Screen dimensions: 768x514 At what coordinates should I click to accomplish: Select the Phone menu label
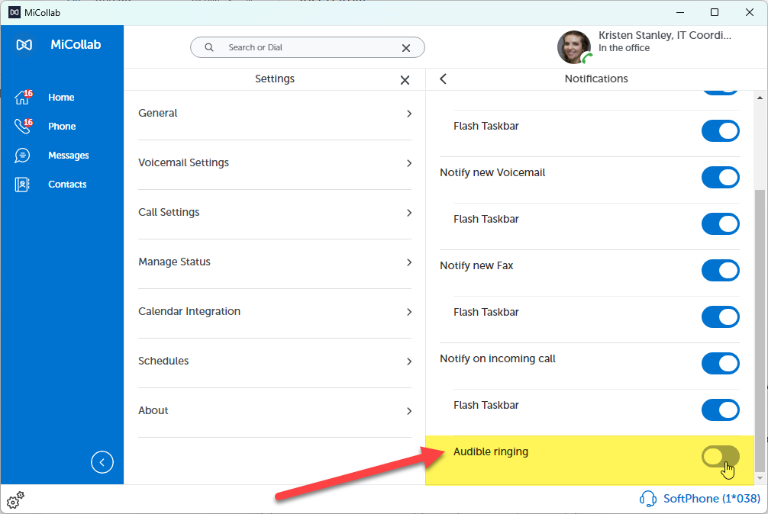[62, 126]
